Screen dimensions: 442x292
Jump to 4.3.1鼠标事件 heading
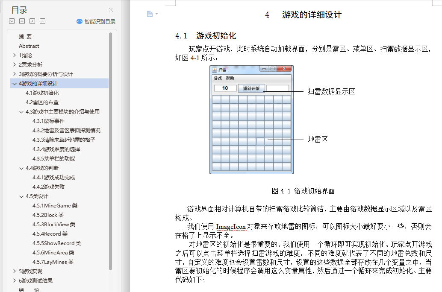pos(48,121)
